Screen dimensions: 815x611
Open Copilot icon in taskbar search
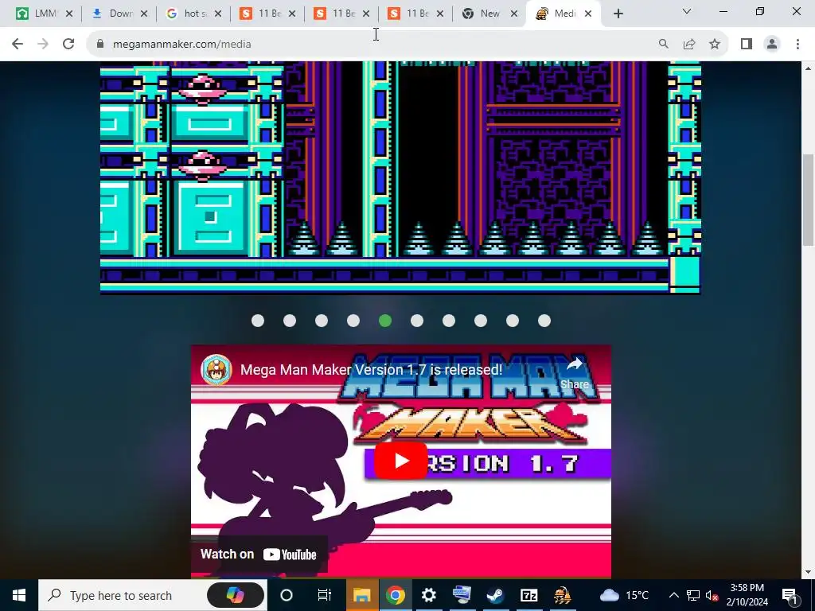click(x=236, y=595)
